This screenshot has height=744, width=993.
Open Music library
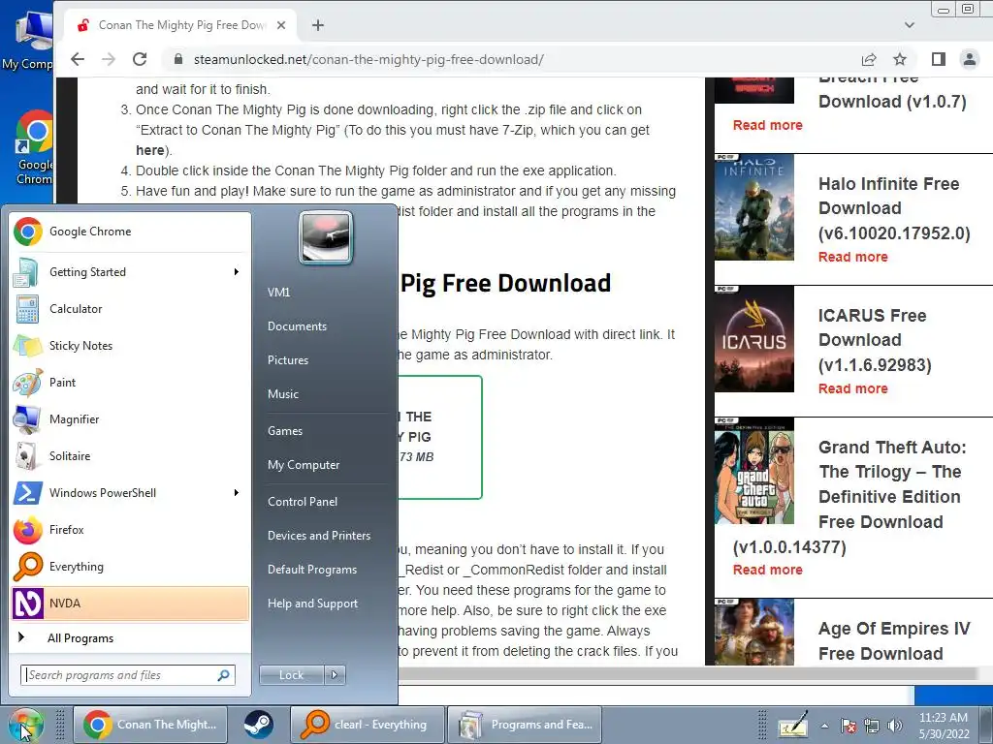click(x=283, y=394)
